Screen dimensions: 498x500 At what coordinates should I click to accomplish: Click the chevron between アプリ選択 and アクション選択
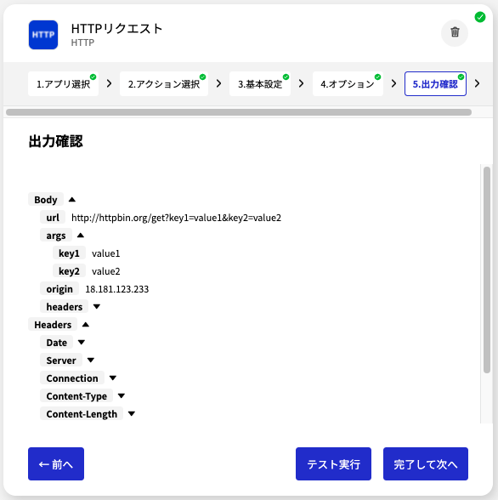click(110, 83)
